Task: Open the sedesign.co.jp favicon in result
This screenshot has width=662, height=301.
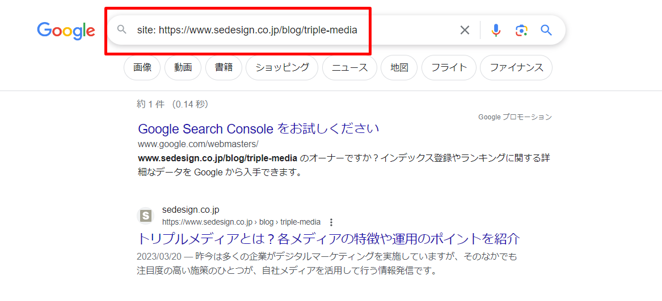Action: click(146, 216)
